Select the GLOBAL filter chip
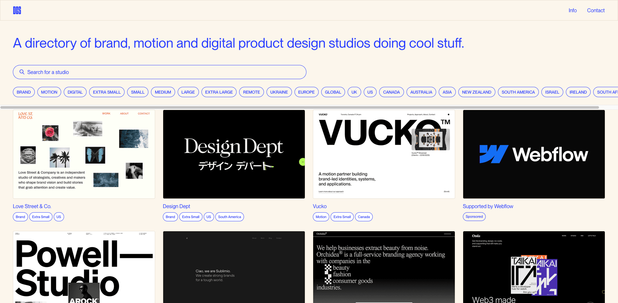This screenshot has height=303, width=618. tap(333, 92)
